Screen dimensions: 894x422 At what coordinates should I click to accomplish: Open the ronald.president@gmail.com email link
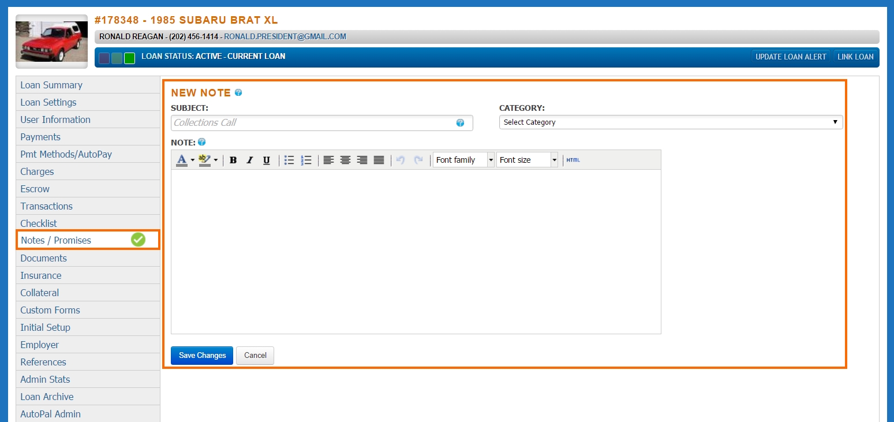tap(285, 36)
